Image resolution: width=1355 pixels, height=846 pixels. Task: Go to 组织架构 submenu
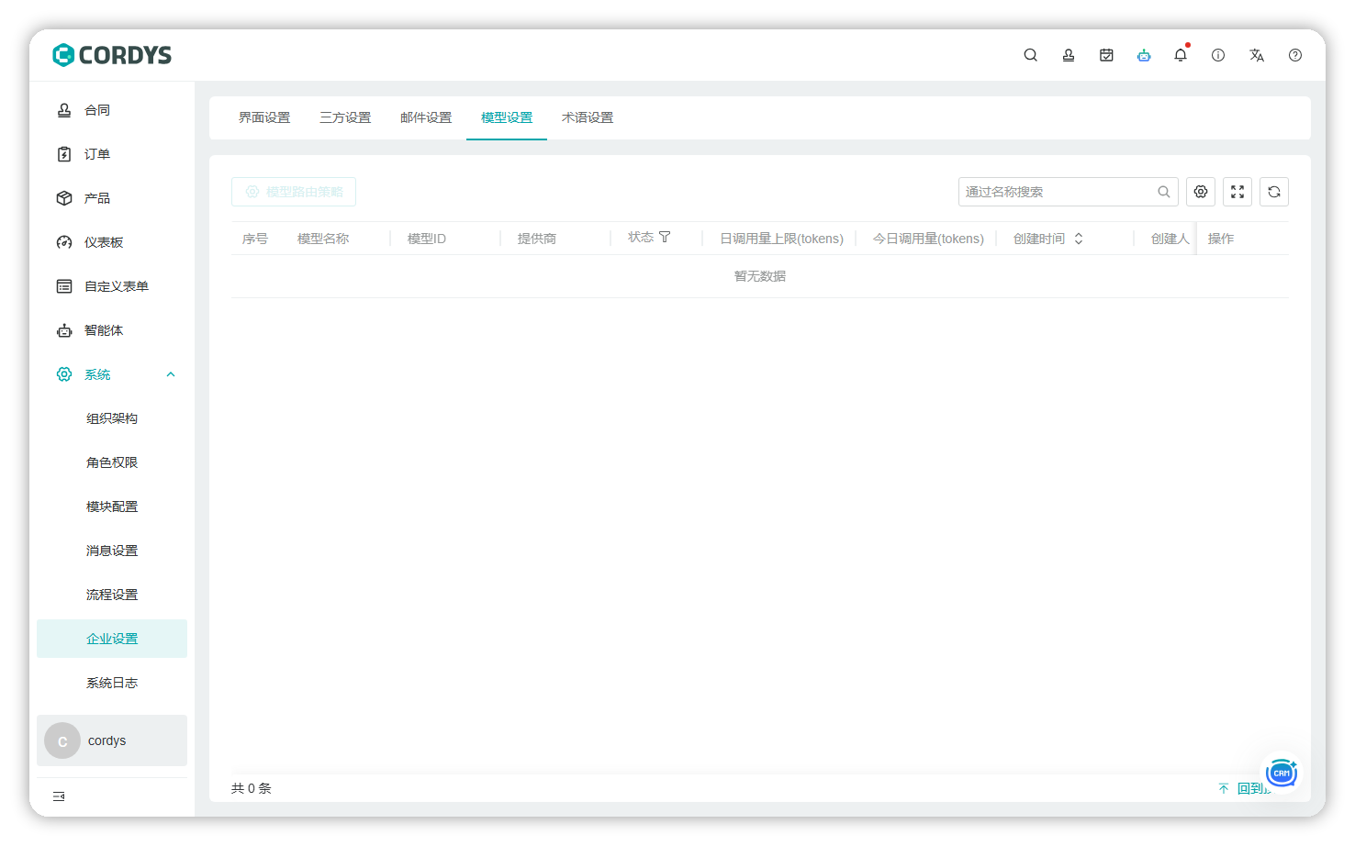pyautogui.click(x=112, y=418)
